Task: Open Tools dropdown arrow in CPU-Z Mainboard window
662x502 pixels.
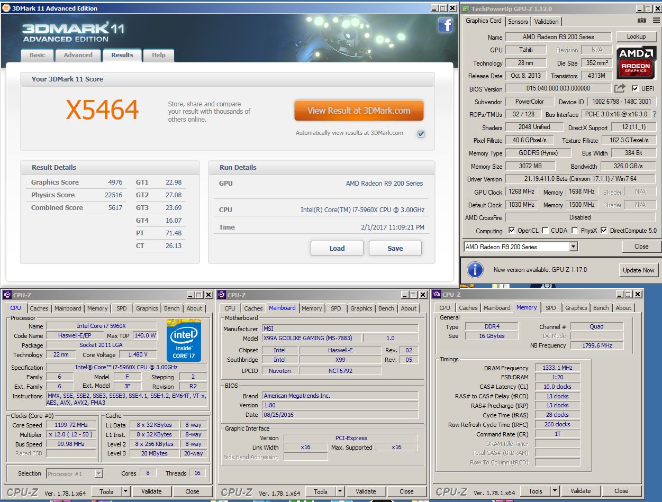Action: (x=340, y=491)
